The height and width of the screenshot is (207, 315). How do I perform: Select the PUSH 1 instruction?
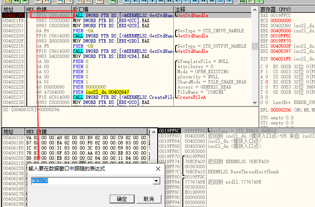[x=81, y=82]
